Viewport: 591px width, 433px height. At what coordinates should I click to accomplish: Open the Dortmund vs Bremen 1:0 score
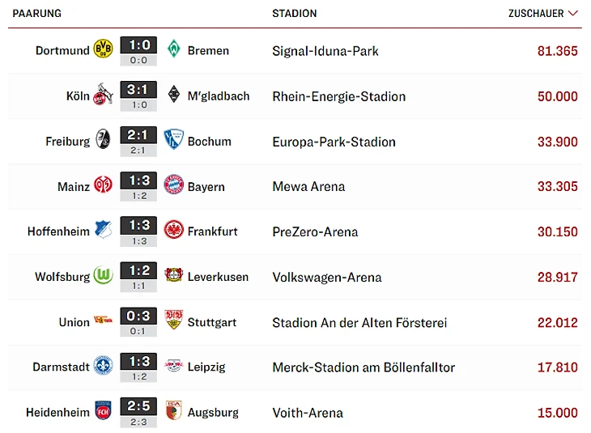[x=138, y=45]
